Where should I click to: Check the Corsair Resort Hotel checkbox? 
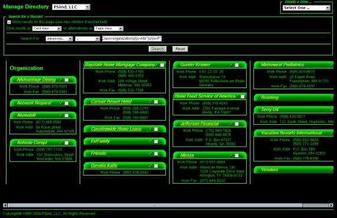156,102
